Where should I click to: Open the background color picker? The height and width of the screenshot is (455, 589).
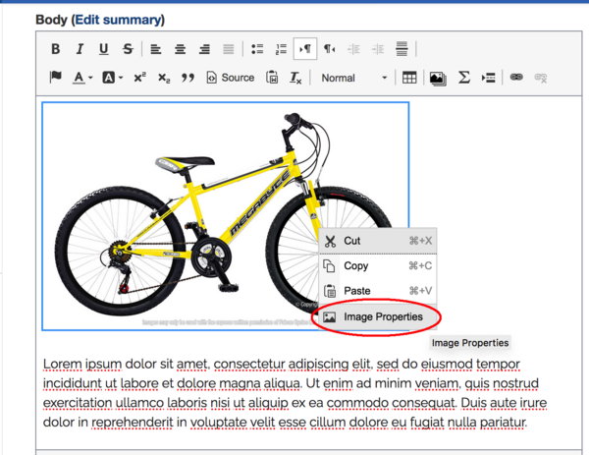(x=114, y=78)
